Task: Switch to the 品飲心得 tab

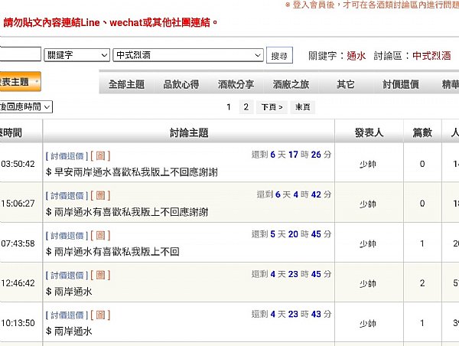Action: tap(181, 84)
